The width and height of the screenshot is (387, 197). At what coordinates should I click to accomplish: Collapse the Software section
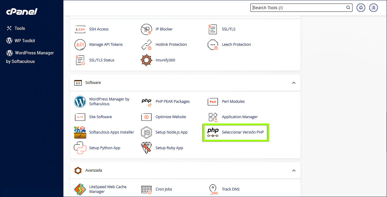pos(293,83)
